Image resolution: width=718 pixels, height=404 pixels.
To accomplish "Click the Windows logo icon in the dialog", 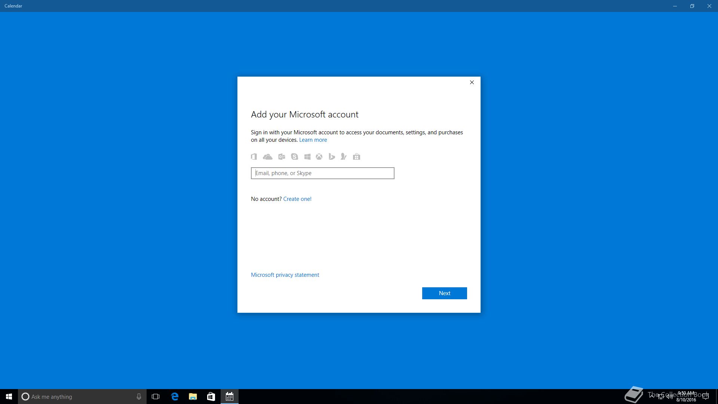I will point(307,157).
